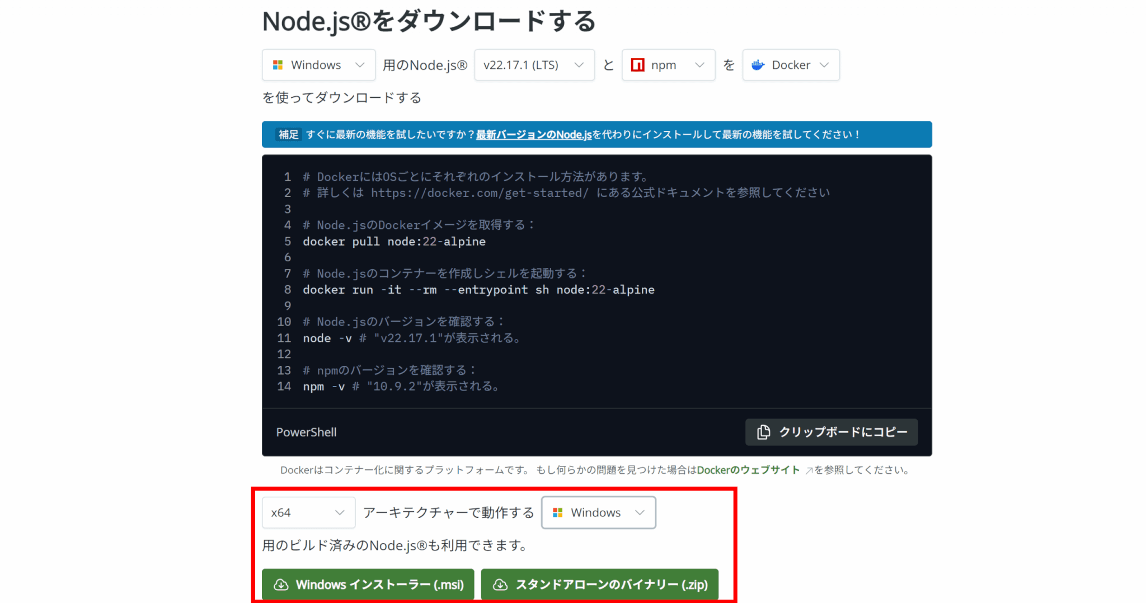
Task: Click the node -v code line
Action: click(412, 338)
